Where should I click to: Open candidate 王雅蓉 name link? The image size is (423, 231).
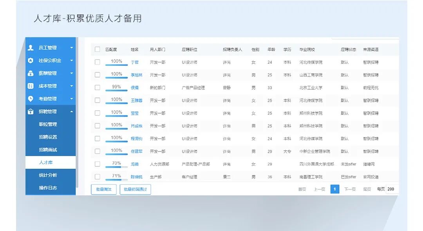coord(137,101)
